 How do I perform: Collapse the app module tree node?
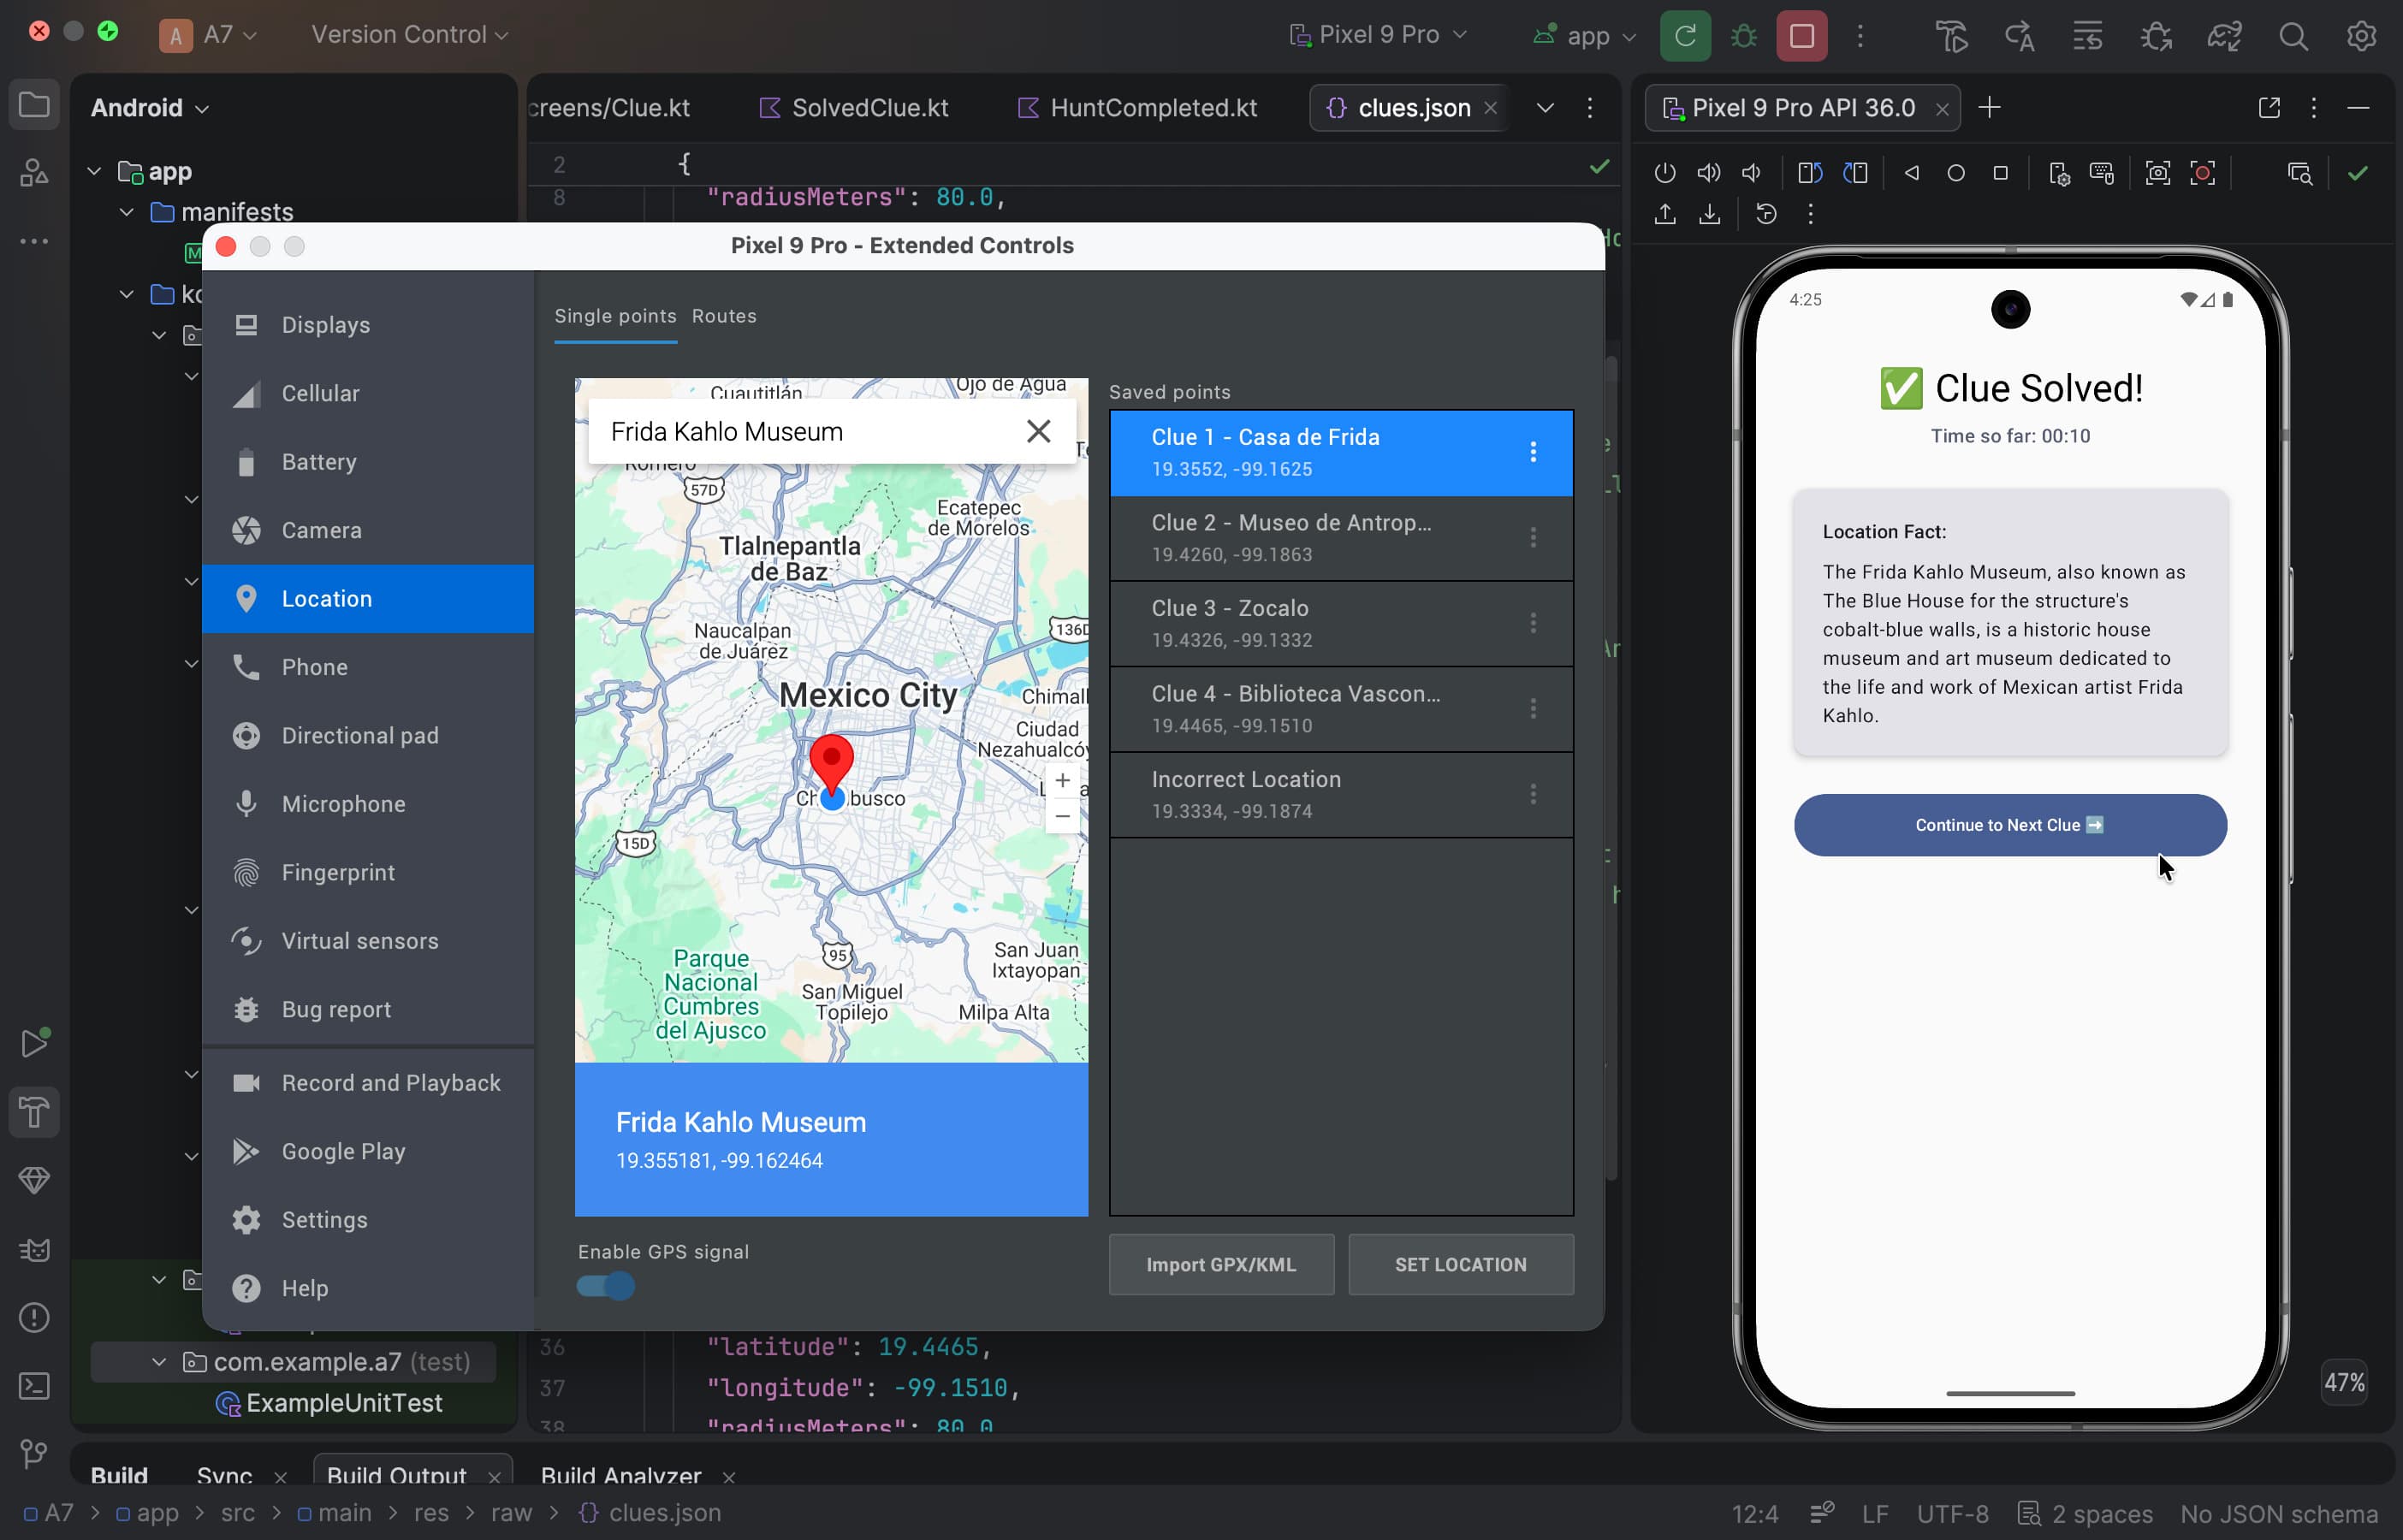point(94,171)
